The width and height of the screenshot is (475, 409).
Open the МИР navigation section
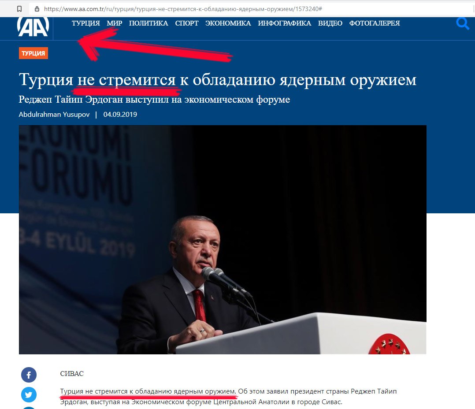pyautogui.click(x=115, y=23)
